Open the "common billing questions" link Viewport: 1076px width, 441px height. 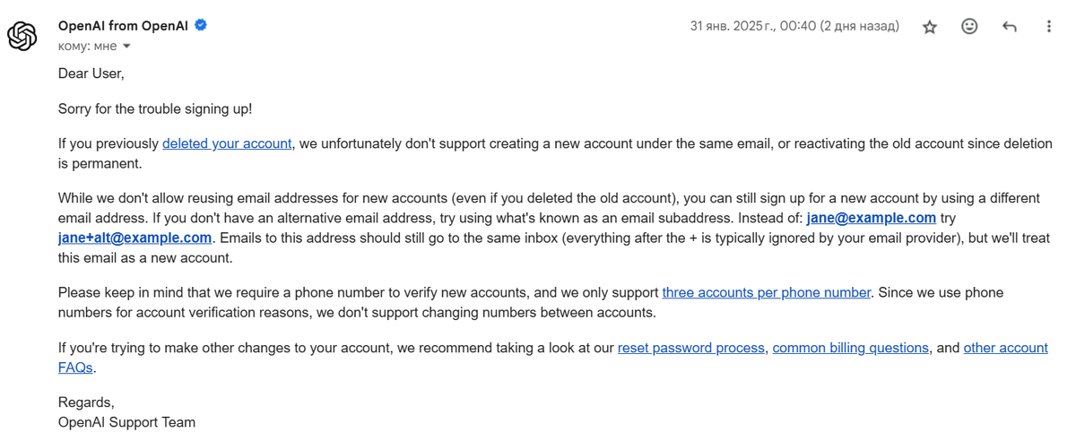pos(850,348)
